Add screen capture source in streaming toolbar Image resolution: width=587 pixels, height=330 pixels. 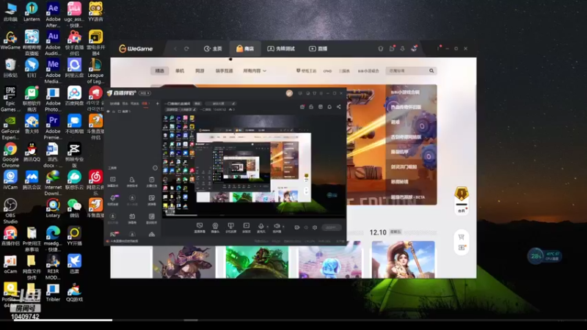(x=200, y=227)
